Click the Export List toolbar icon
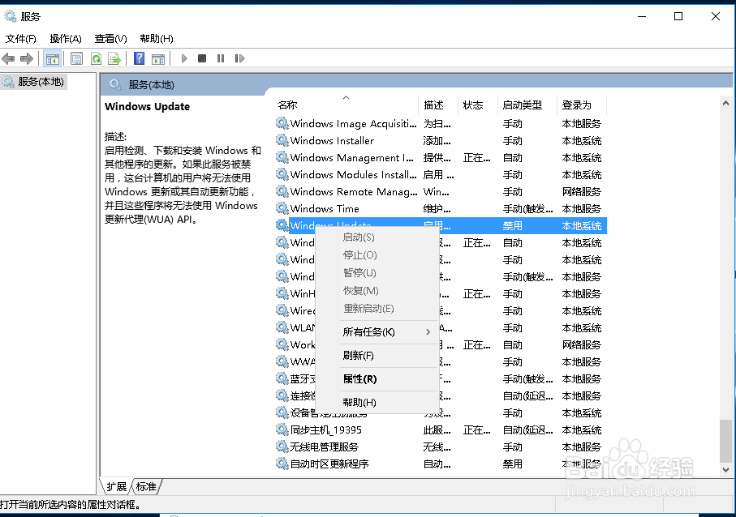This screenshot has height=517, width=736. point(114,58)
